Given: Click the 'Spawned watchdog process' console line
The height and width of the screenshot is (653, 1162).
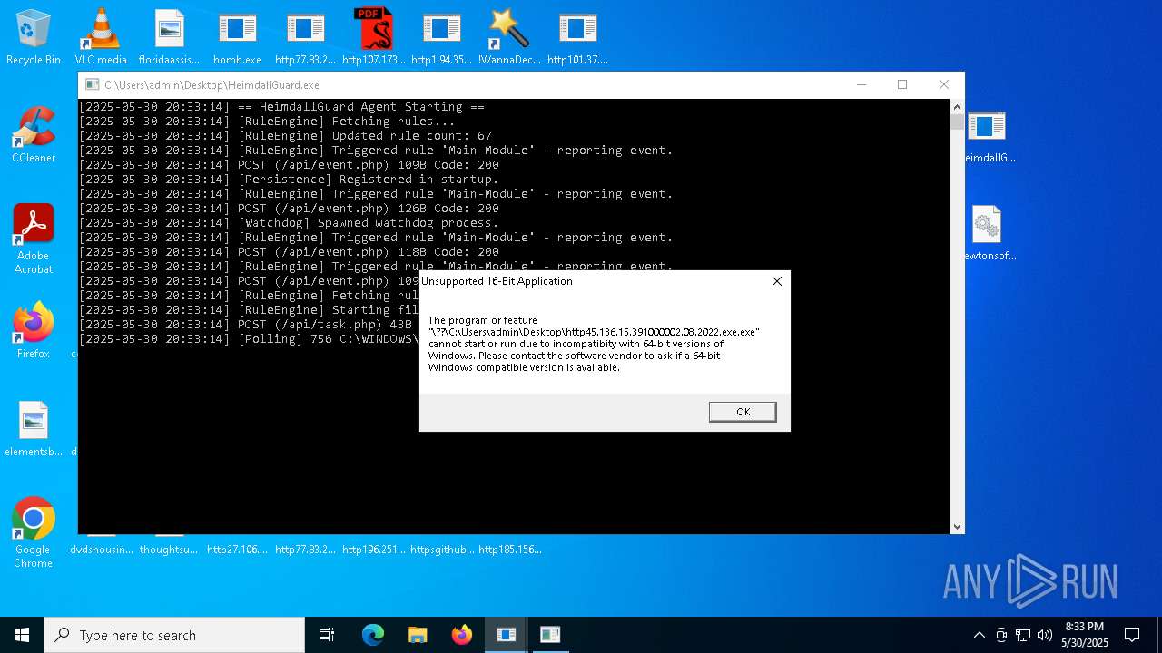Looking at the screenshot, I should (x=289, y=223).
